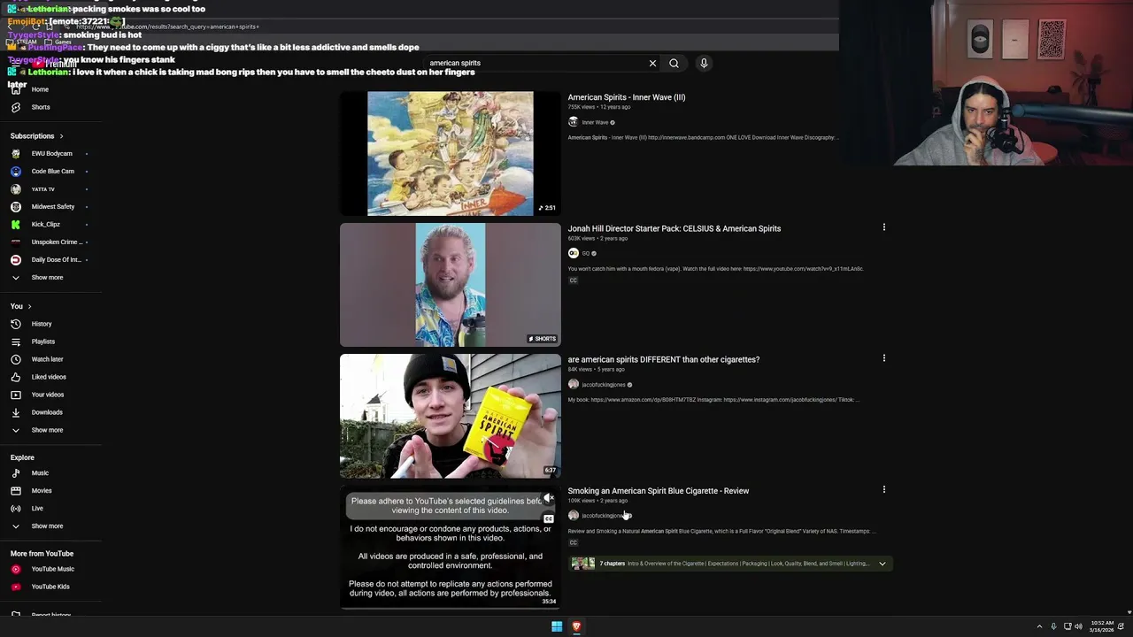The image size is (1133, 637).
Task: Click the magnifier search button
Action: pos(674,63)
